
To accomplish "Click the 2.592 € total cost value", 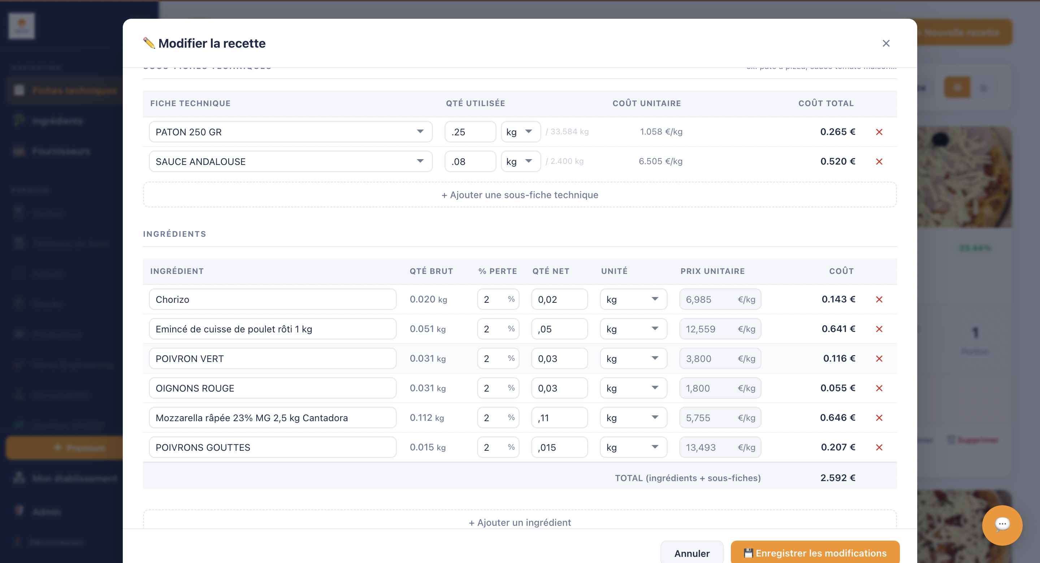I will [838, 478].
